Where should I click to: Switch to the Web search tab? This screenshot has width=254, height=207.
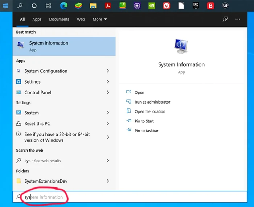click(81, 19)
